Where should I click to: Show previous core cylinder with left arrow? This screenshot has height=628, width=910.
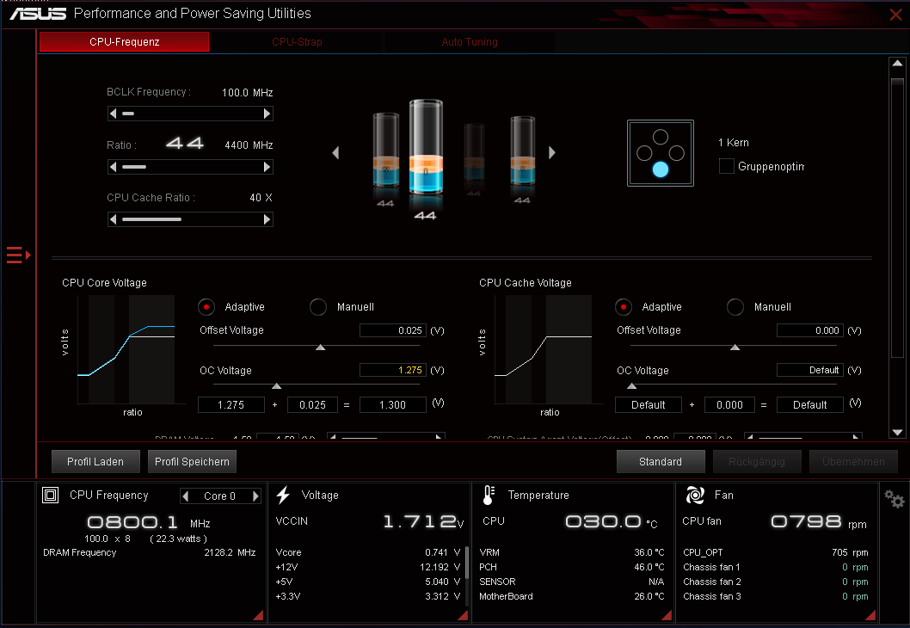click(x=335, y=152)
